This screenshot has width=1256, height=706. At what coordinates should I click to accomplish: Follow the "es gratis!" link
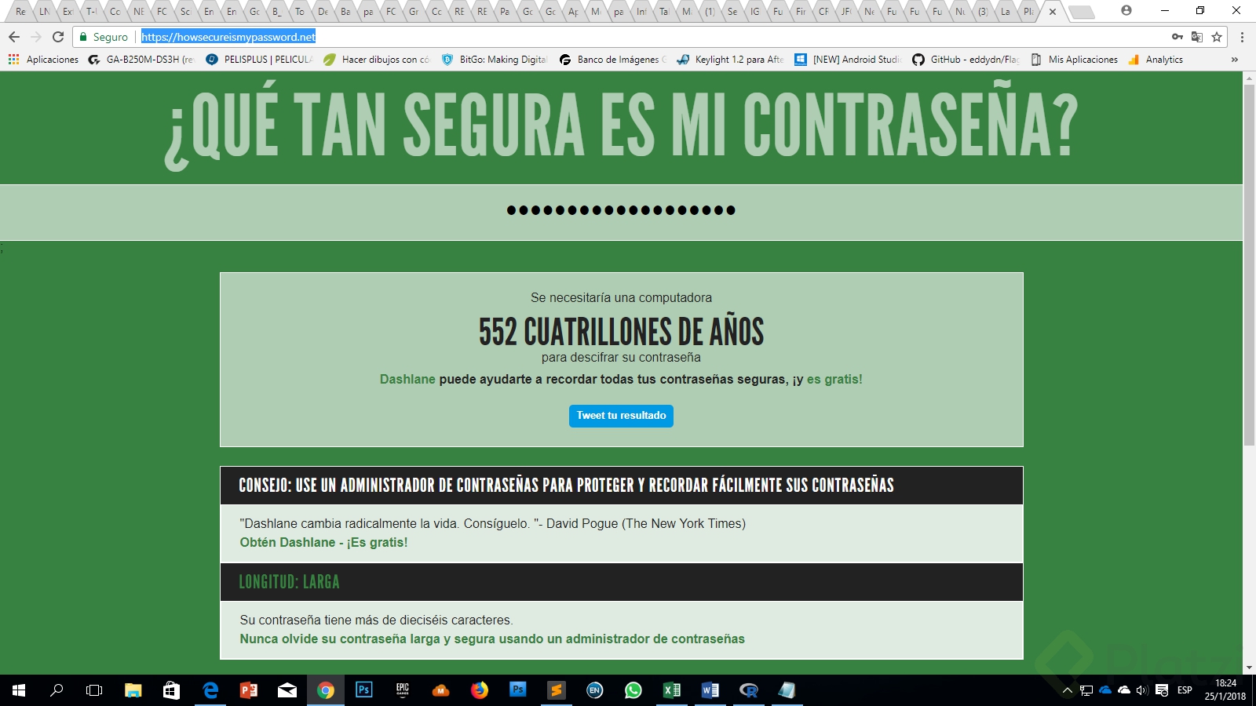[x=834, y=380]
